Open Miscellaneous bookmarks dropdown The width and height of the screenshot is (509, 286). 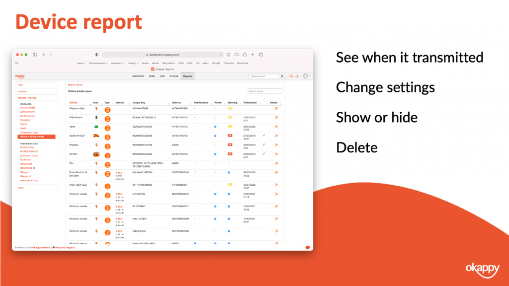coord(98,63)
